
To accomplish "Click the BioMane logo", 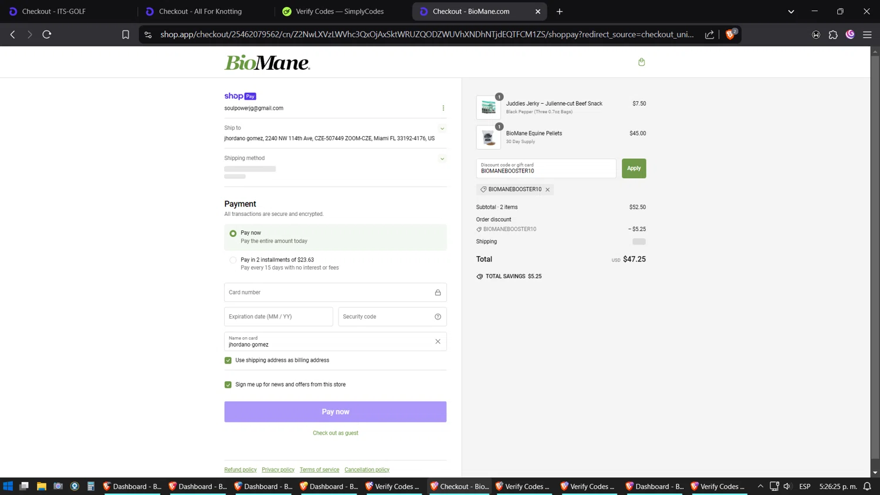I will [x=267, y=62].
